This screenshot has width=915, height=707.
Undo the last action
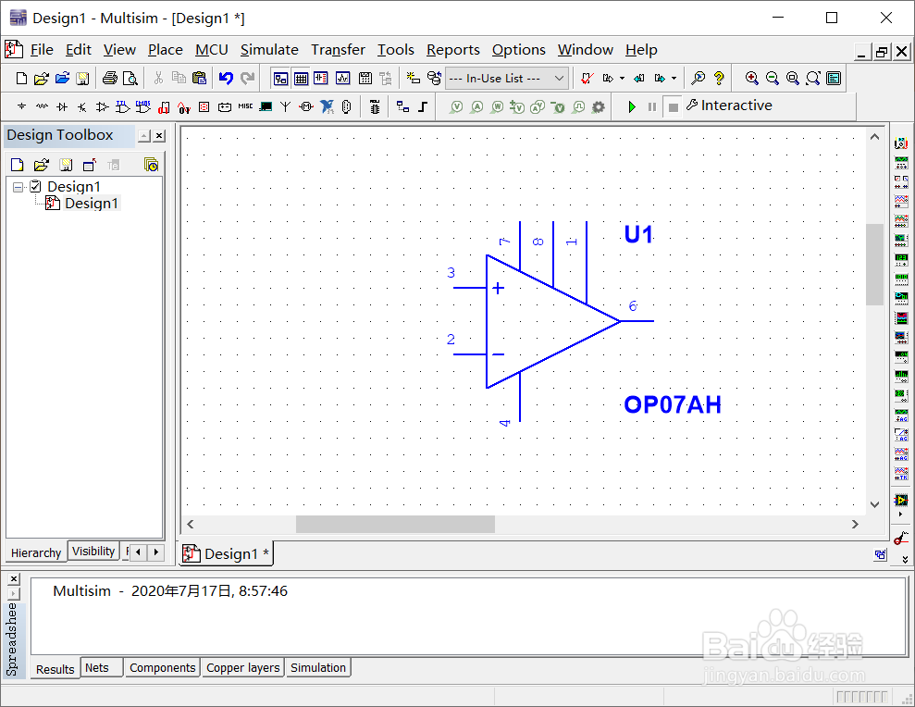click(x=226, y=79)
